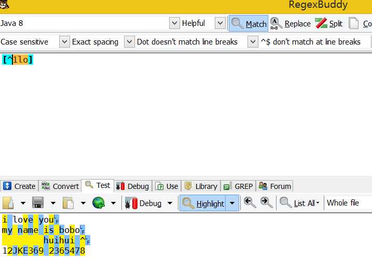Click test text '12JKE369 2365478'

pos(44,251)
